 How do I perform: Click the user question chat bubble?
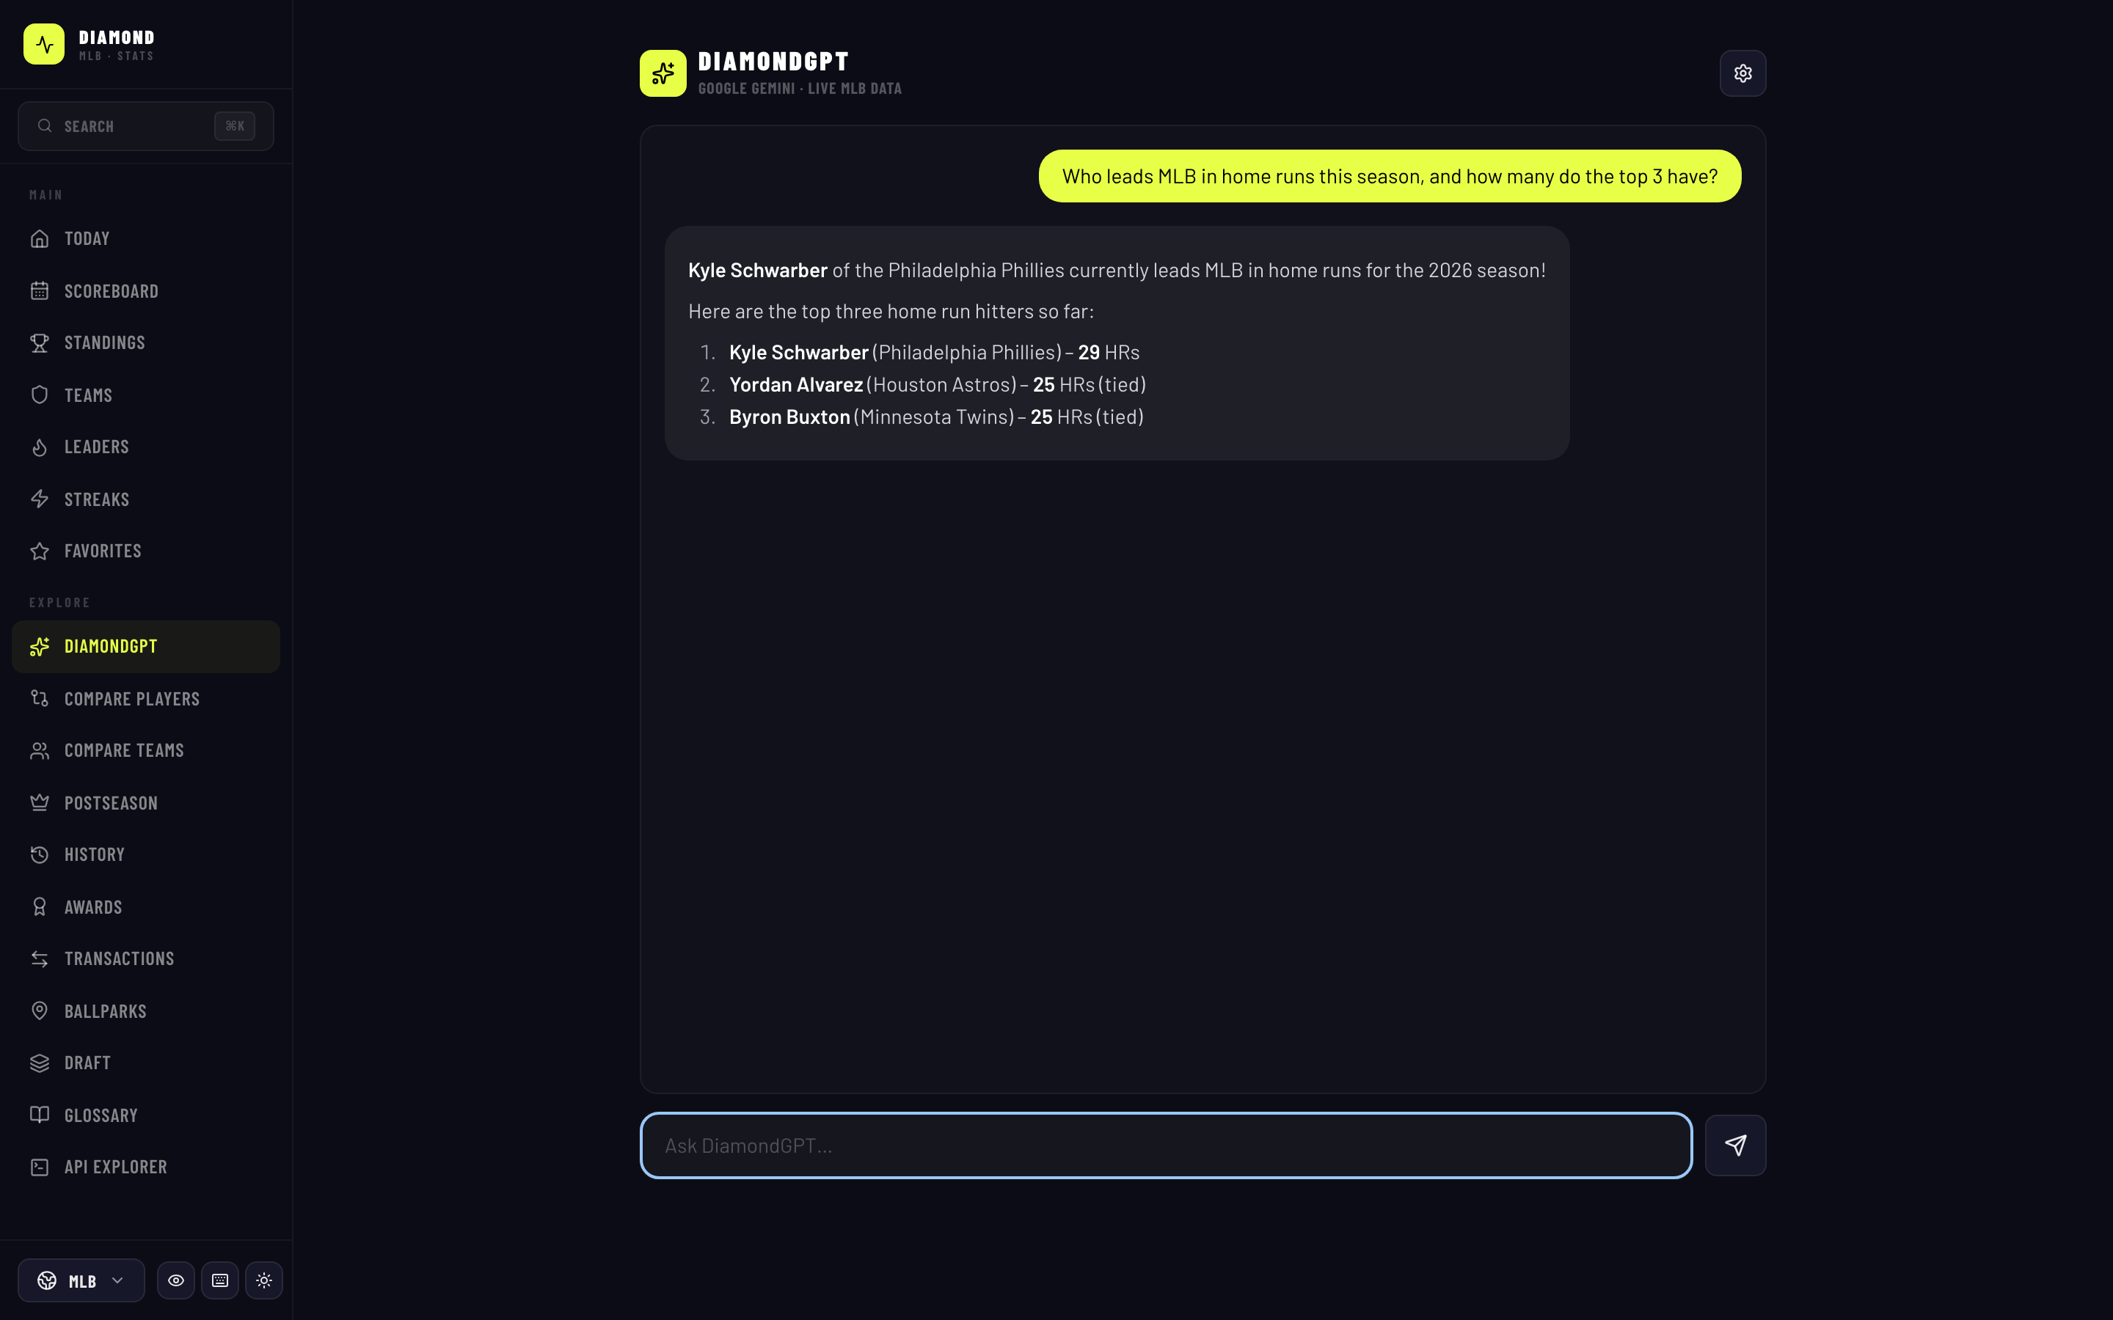click(1390, 176)
